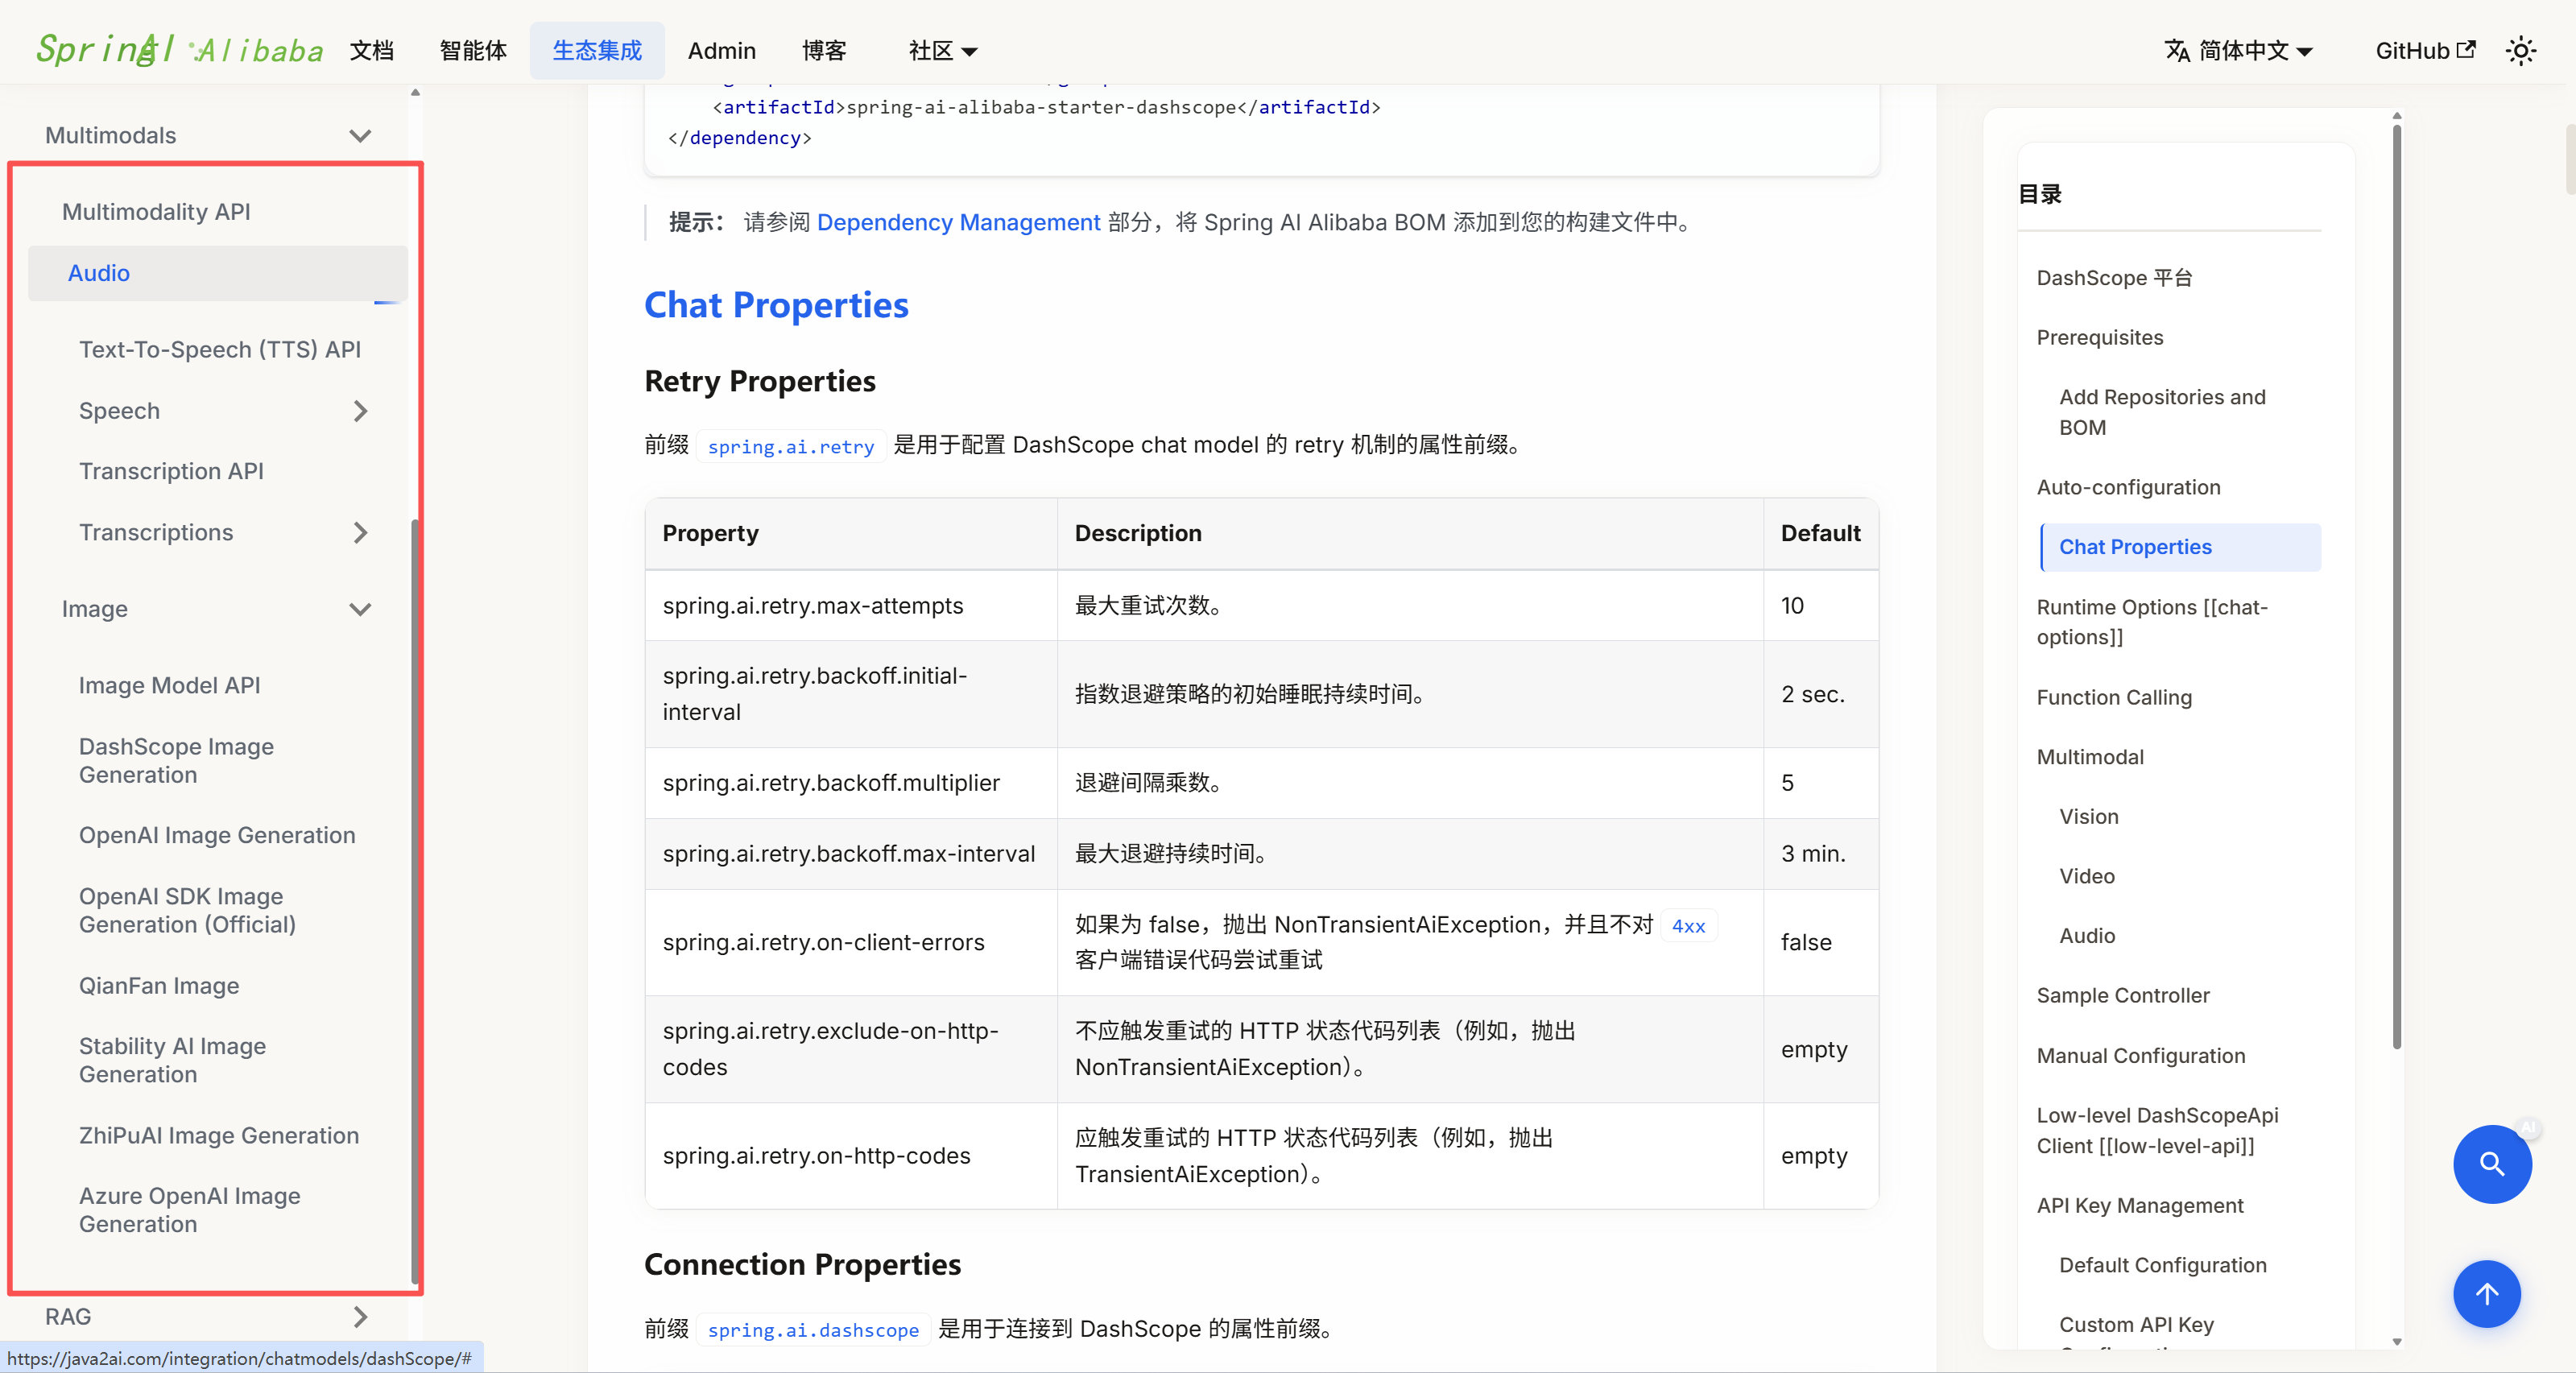The width and height of the screenshot is (2576, 1373).
Task: Switch to the 生态集成 tab
Action: click(x=597, y=50)
